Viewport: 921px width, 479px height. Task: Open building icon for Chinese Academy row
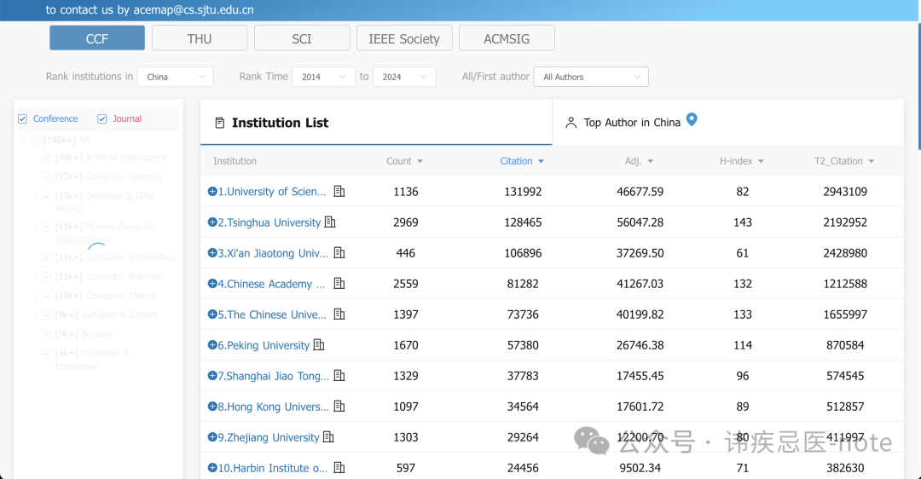click(339, 284)
